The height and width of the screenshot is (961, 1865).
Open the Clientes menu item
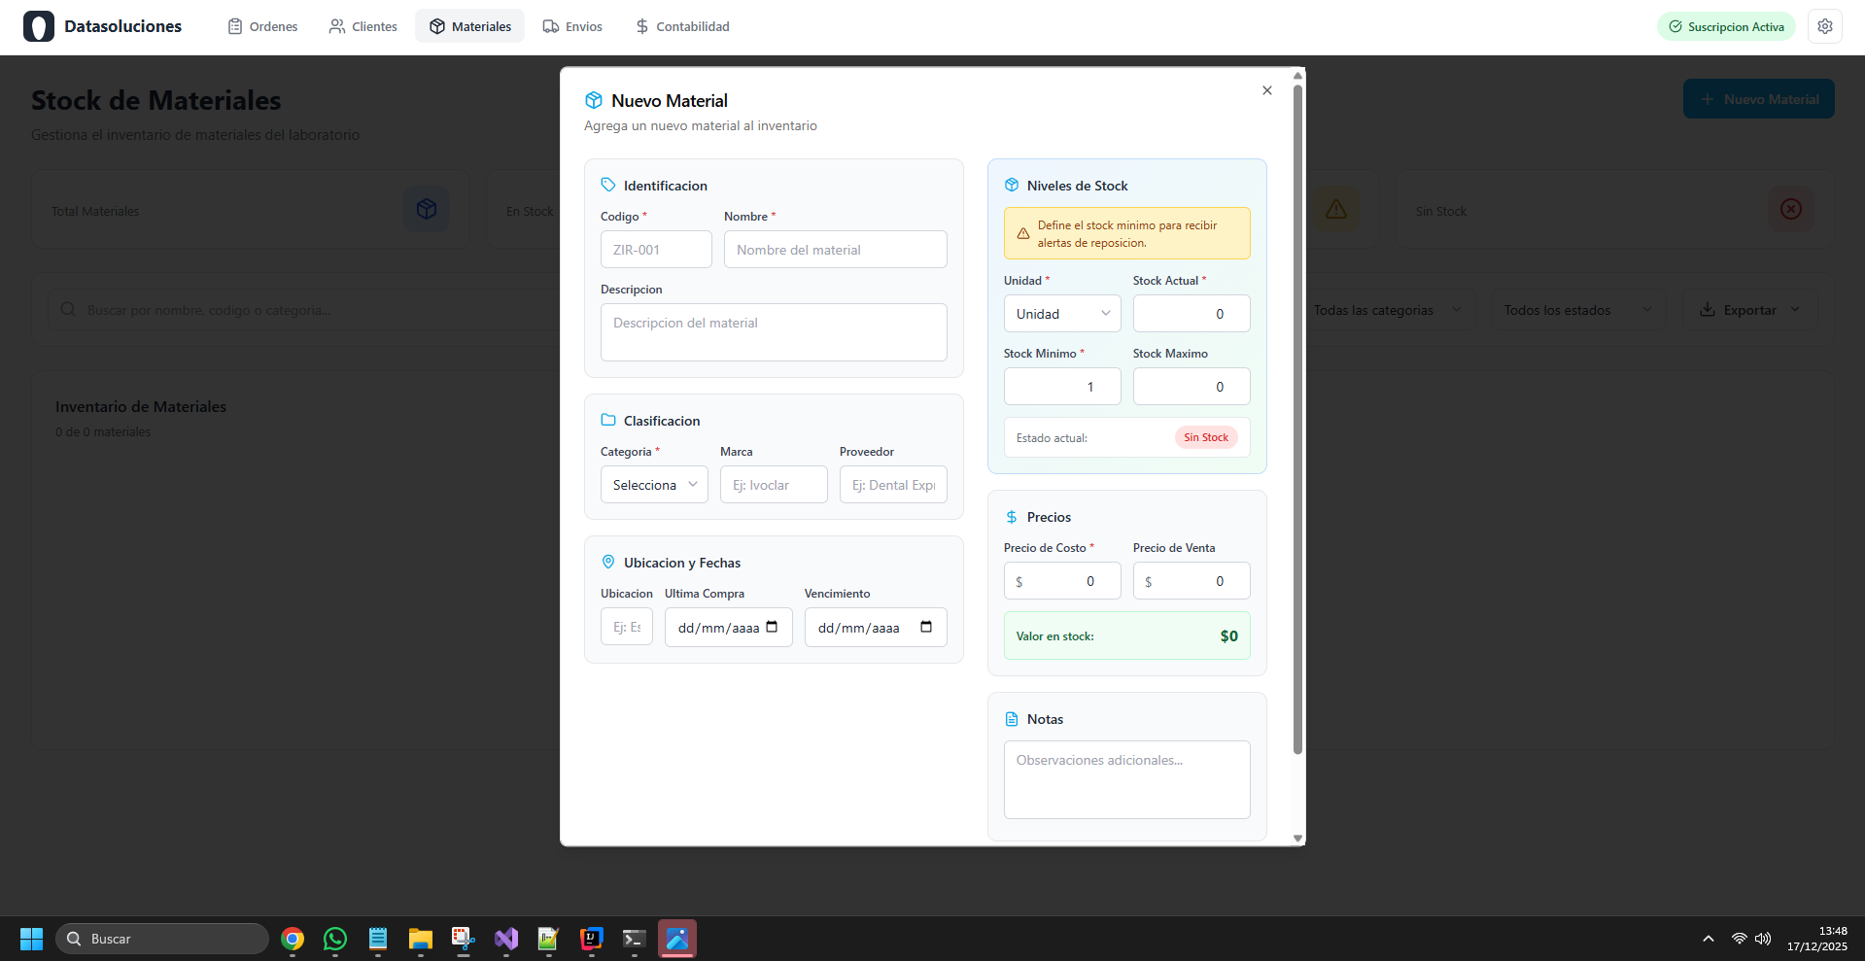click(x=363, y=26)
